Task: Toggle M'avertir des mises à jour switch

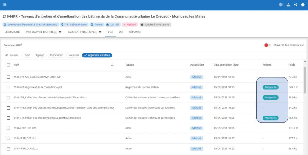Action: pos(267,45)
